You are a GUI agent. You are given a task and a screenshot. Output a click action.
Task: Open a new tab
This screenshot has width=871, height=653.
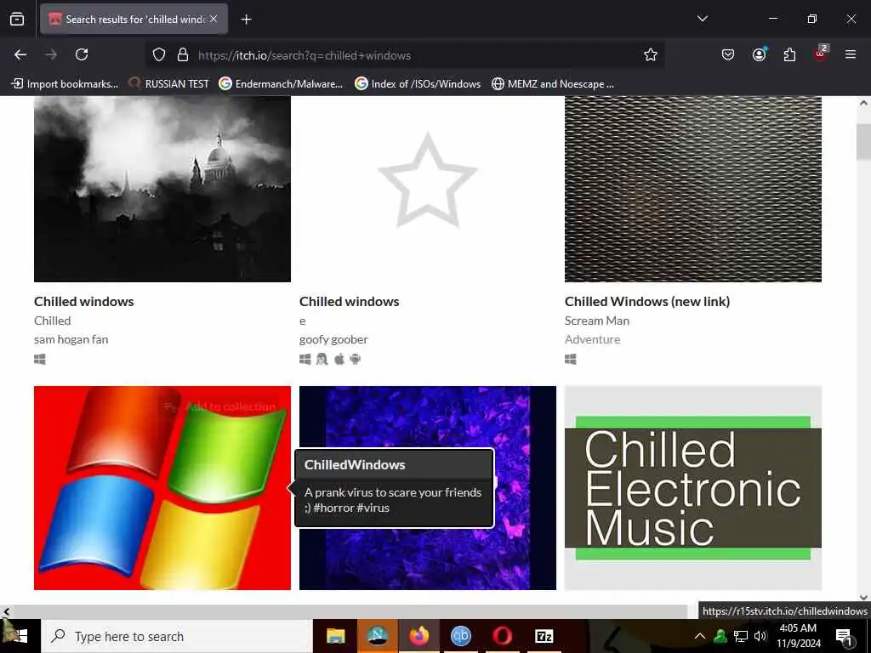[246, 20]
